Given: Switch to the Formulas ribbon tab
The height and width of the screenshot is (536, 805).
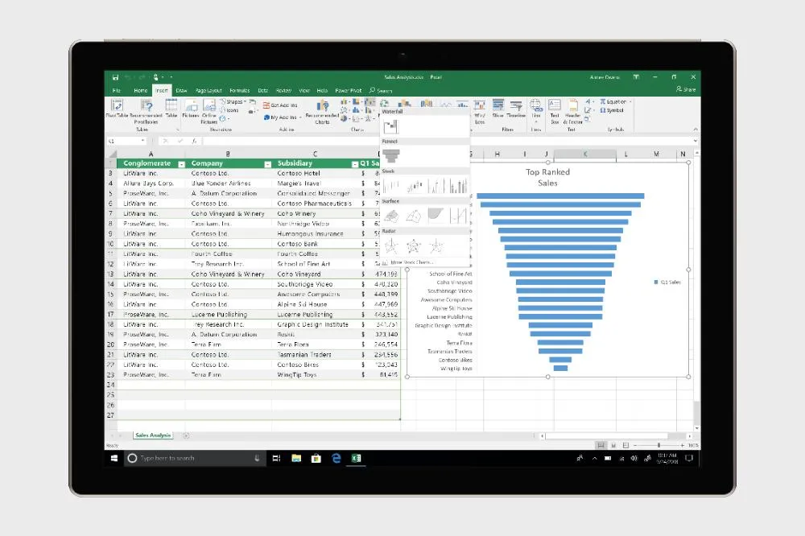Looking at the screenshot, I should point(241,92).
